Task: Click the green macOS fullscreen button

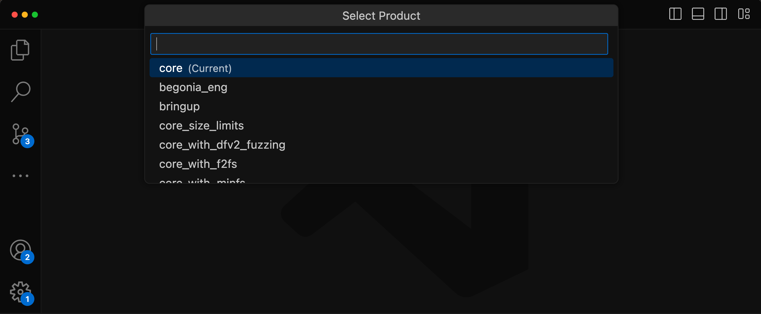Action: (x=35, y=15)
